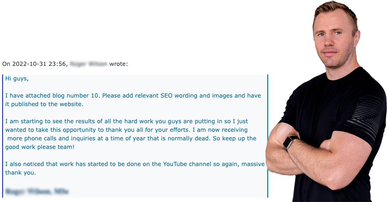Click the word "YouTube" in the message
The width and height of the screenshot is (387, 202).
coord(175,164)
